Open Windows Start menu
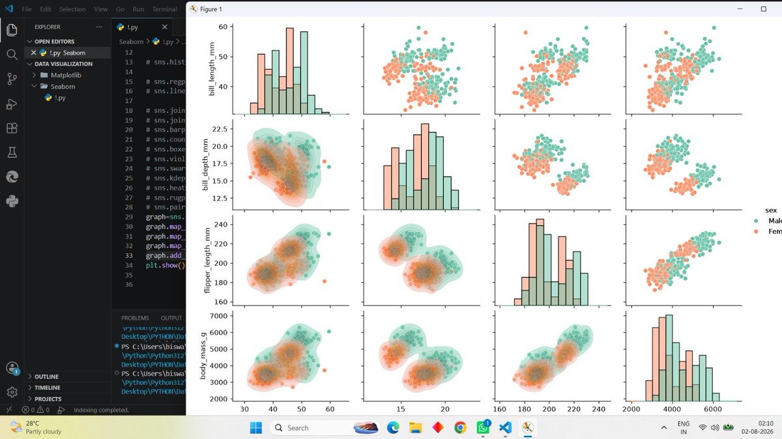 pyautogui.click(x=255, y=427)
